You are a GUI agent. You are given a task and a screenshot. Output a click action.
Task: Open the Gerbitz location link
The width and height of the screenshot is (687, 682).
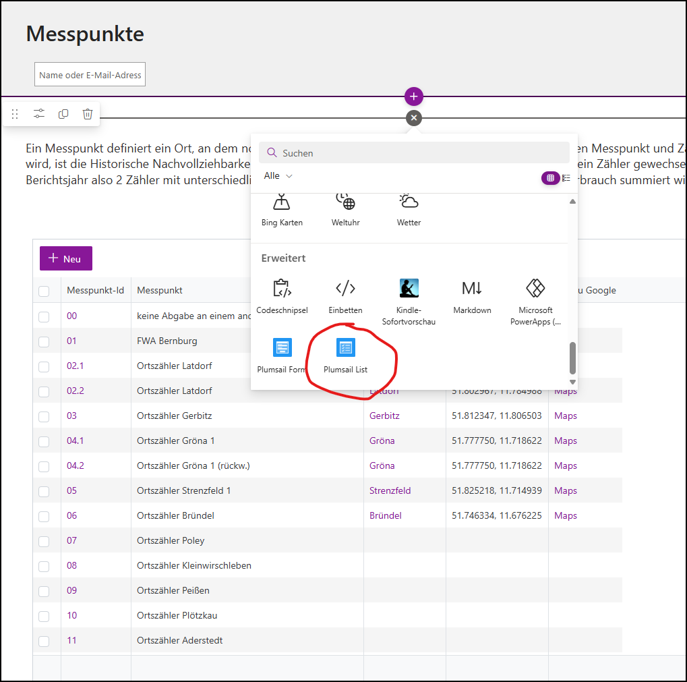pyautogui.click(x=384, y=416)
